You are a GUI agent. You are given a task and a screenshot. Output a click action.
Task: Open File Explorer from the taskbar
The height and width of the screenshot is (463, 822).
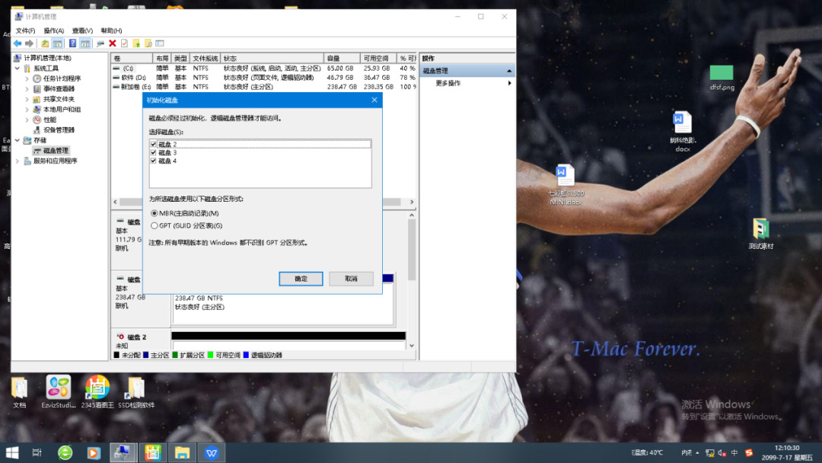click(x=182, y=452)
